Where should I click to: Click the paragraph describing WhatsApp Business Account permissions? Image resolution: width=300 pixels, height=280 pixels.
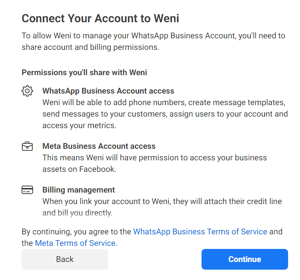click(x=165, y=114)
